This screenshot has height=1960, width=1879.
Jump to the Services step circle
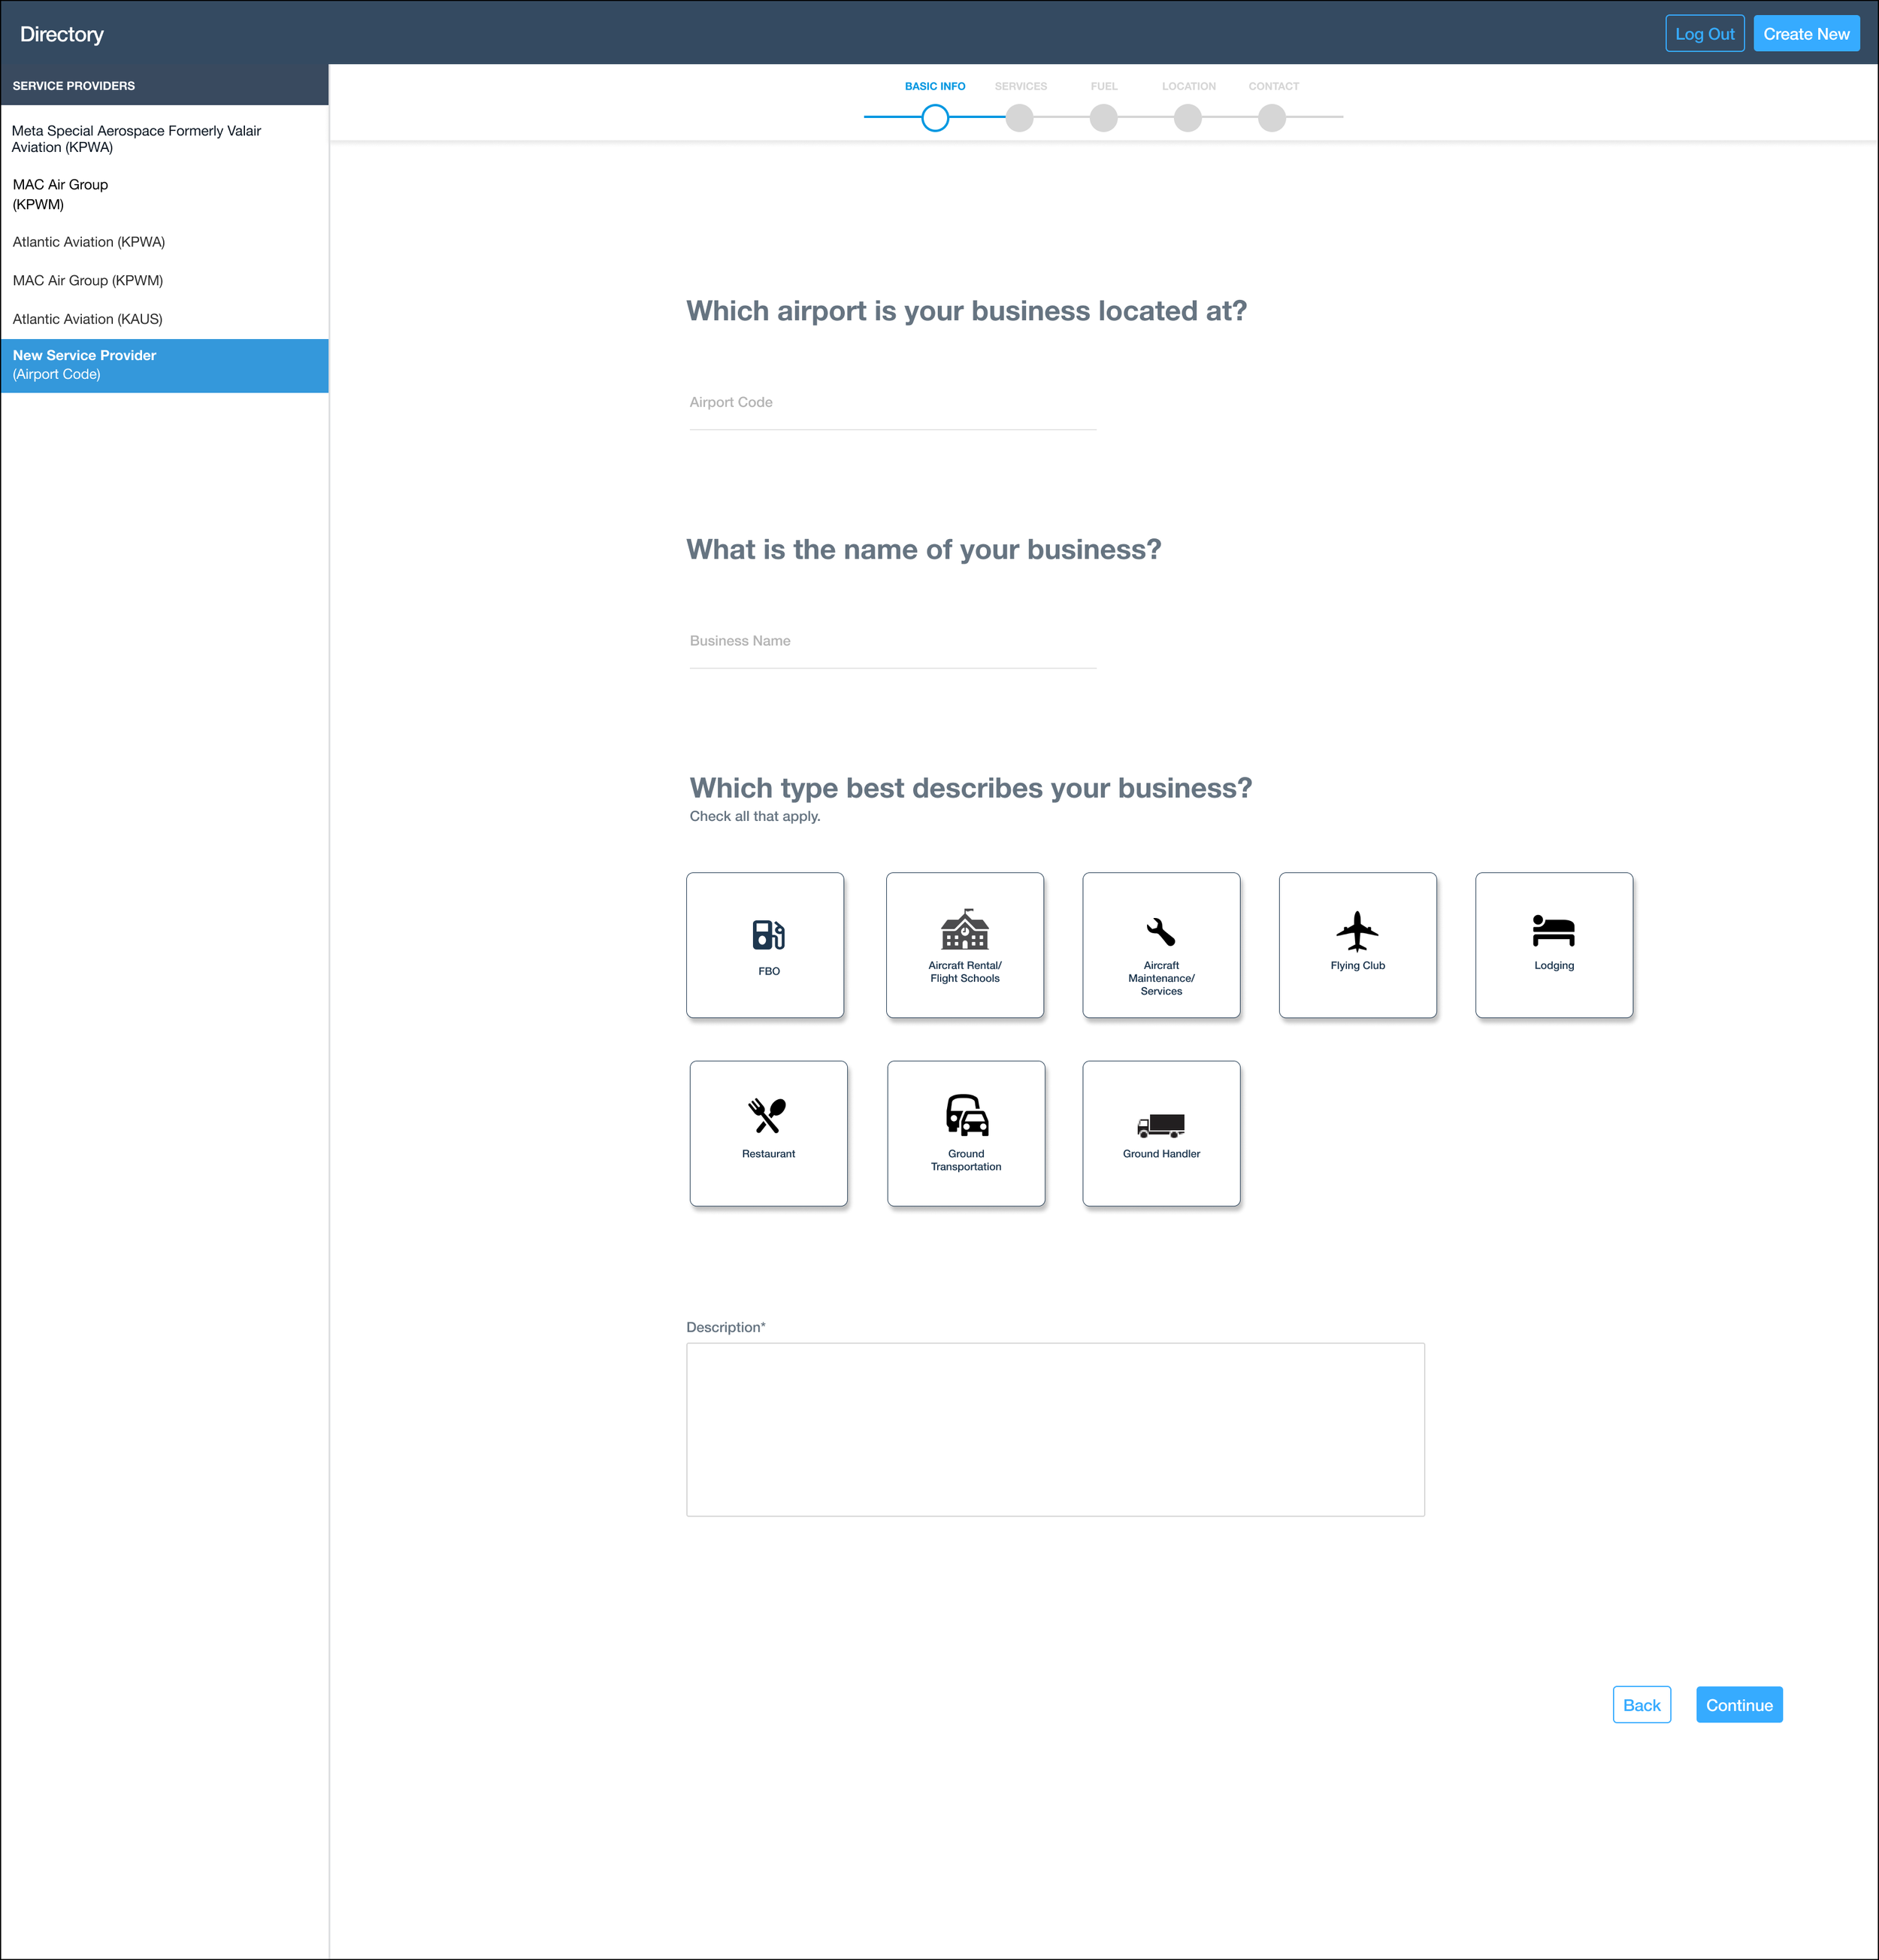tap(1019, 118)
